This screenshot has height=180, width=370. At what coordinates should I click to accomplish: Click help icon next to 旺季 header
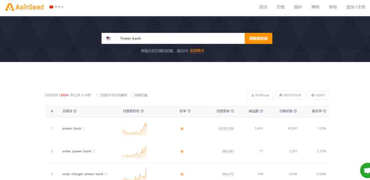189,111
